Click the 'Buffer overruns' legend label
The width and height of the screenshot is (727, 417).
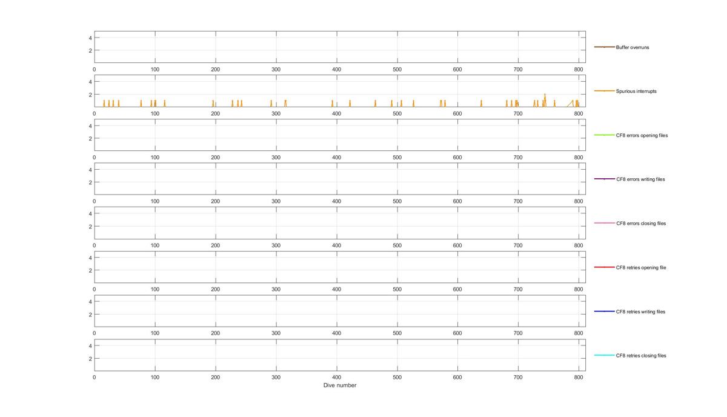click(632, 47)
